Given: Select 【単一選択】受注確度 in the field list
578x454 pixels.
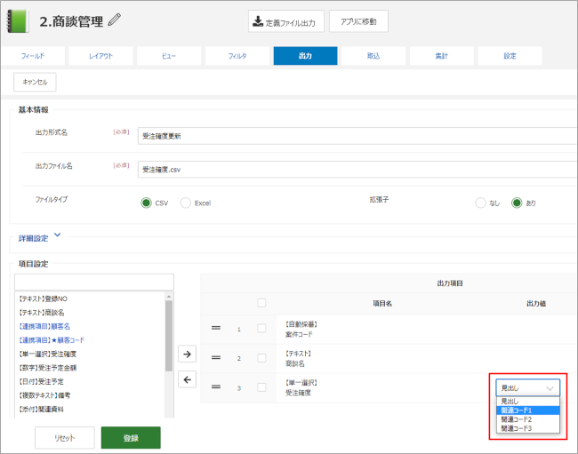Looking at the screenshot, I should (47, 354).
